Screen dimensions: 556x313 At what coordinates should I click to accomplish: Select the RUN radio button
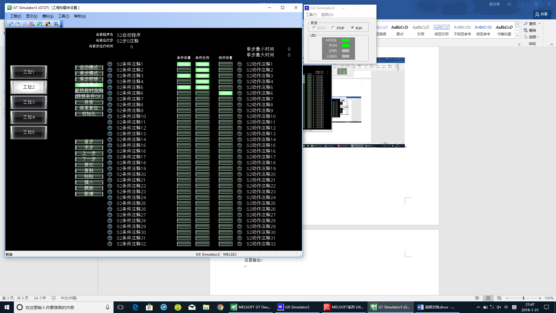[x=352, y=28]
